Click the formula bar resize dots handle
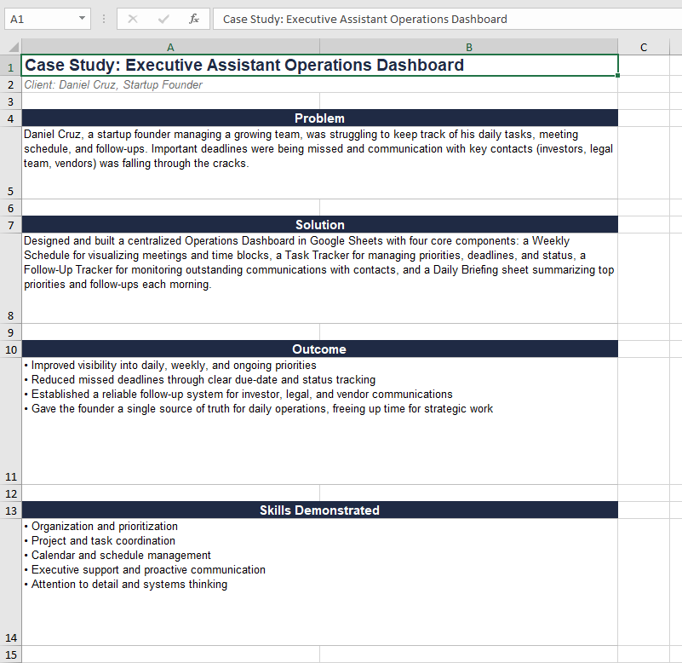Image resolution: width=682 pixels, height=663 pixels. pyautogui.click(x=104, y=19)
